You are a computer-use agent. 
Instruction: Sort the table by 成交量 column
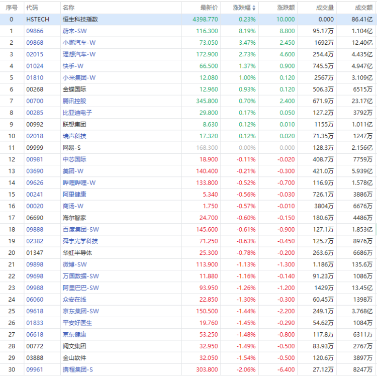pyautogui.click(x=325, y=8)
